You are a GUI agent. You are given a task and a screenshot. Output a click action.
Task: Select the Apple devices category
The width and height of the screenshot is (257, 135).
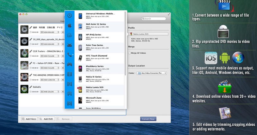click(69, 25)
